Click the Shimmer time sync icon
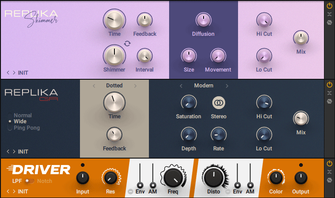This screenshot has height=198, width=335. (127, 44)
